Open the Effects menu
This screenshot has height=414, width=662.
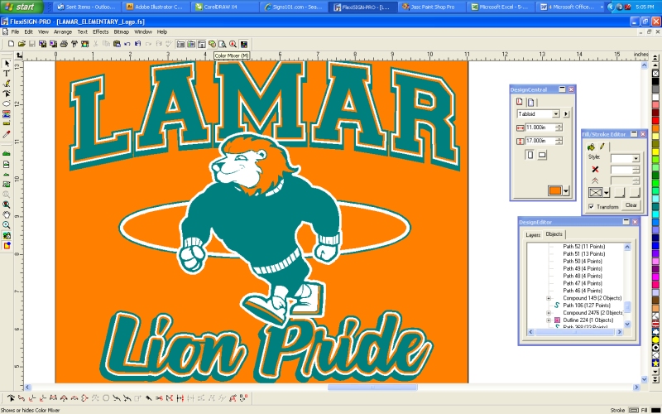point(100,31)
